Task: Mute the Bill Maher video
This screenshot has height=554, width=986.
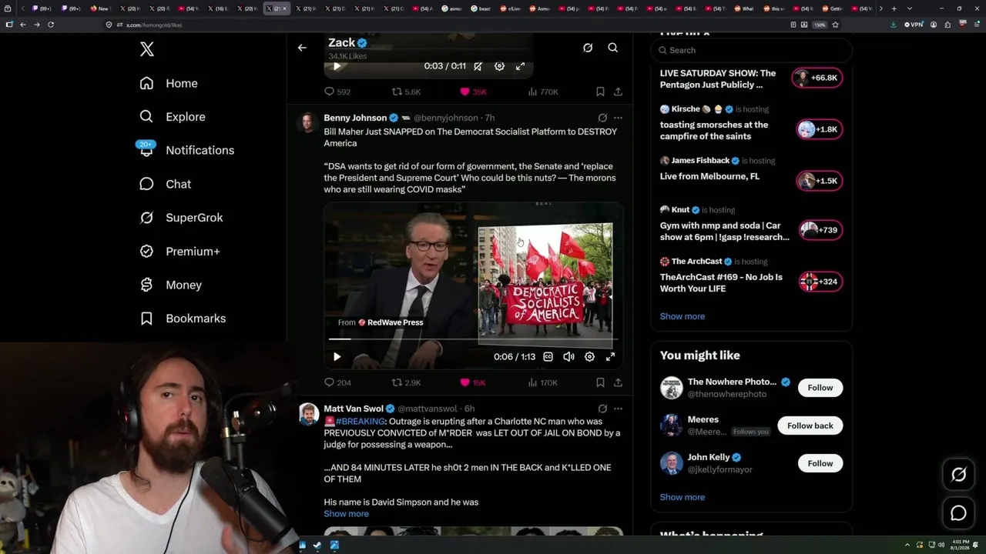Action: coord(568,357)
